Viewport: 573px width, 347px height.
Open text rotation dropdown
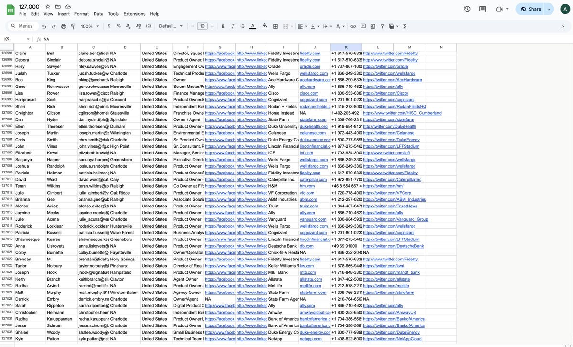click(340, 26)
